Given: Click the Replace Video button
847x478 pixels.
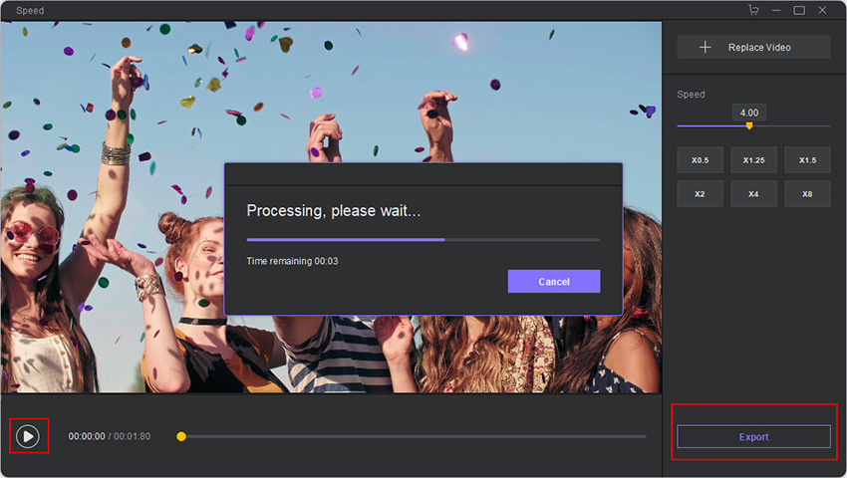Looking at the screenshot, I should tap(753, 47).
